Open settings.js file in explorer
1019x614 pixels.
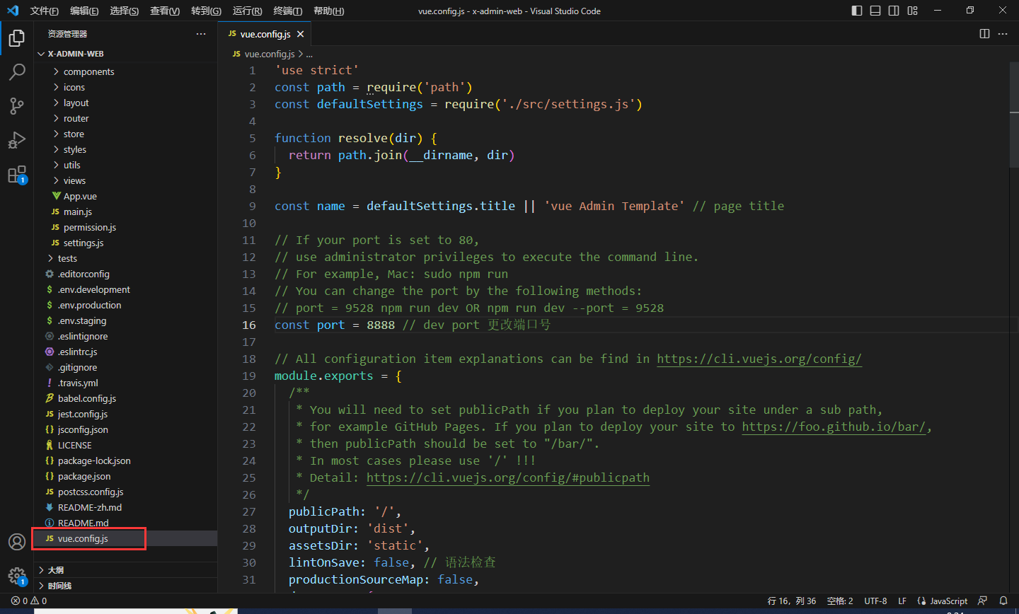(125, 243)
